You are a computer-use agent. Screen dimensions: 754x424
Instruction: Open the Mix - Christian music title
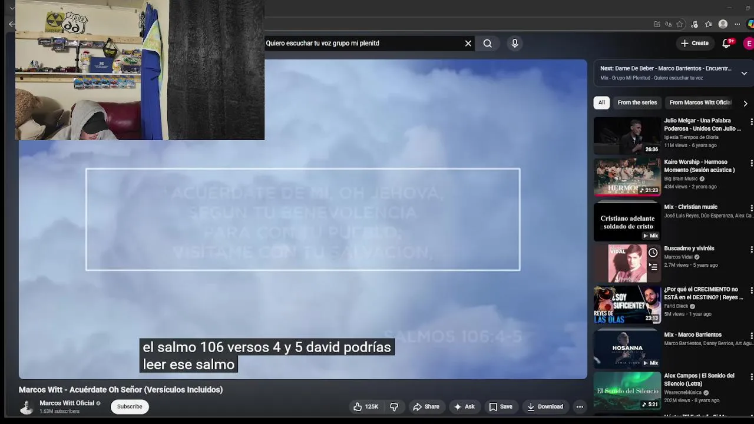(690, 207)
